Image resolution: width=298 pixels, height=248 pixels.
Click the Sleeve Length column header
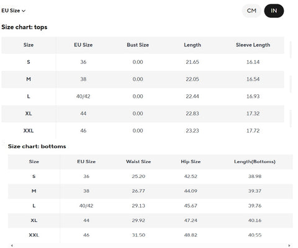pyautogui.click(x=253, y=45)
